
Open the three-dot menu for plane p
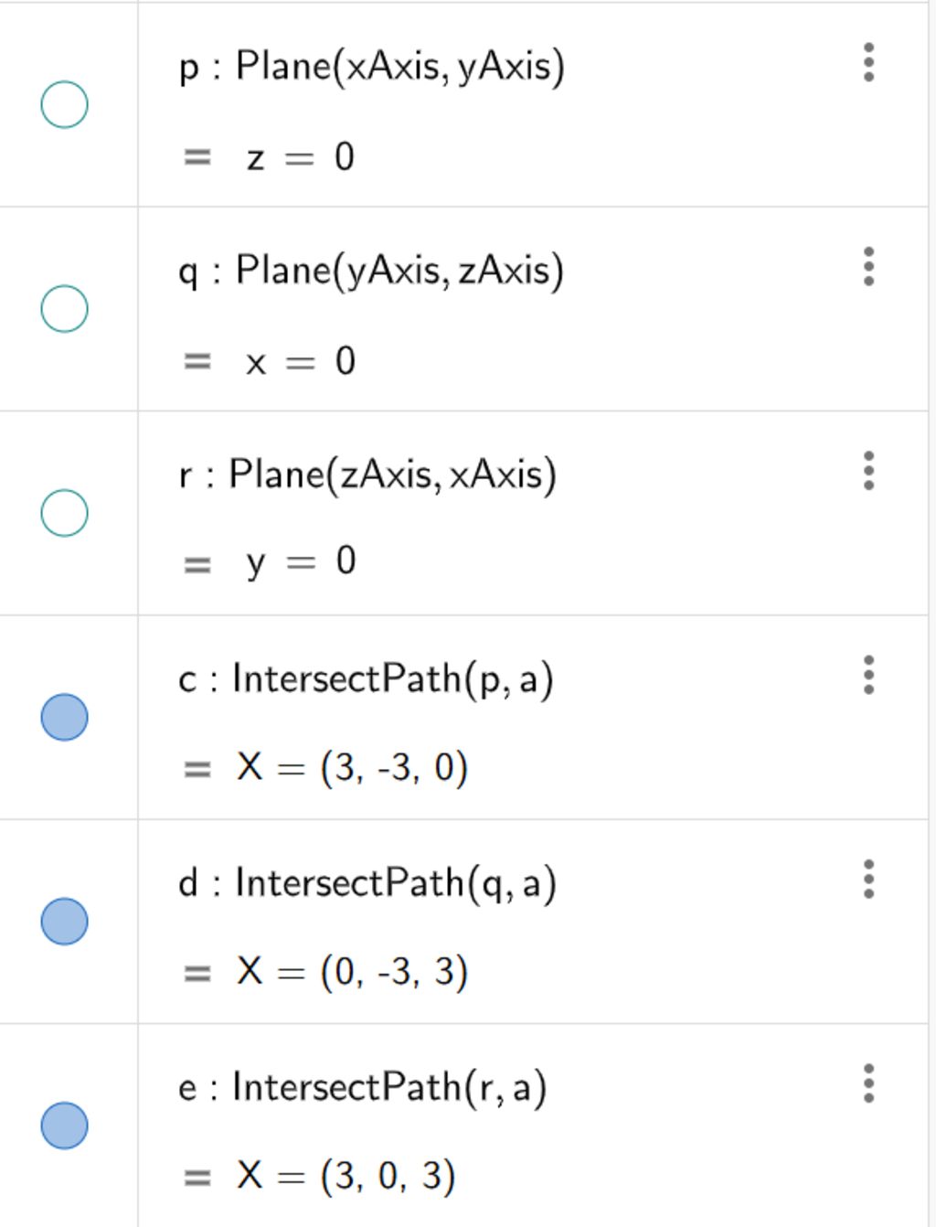[868, 62]
